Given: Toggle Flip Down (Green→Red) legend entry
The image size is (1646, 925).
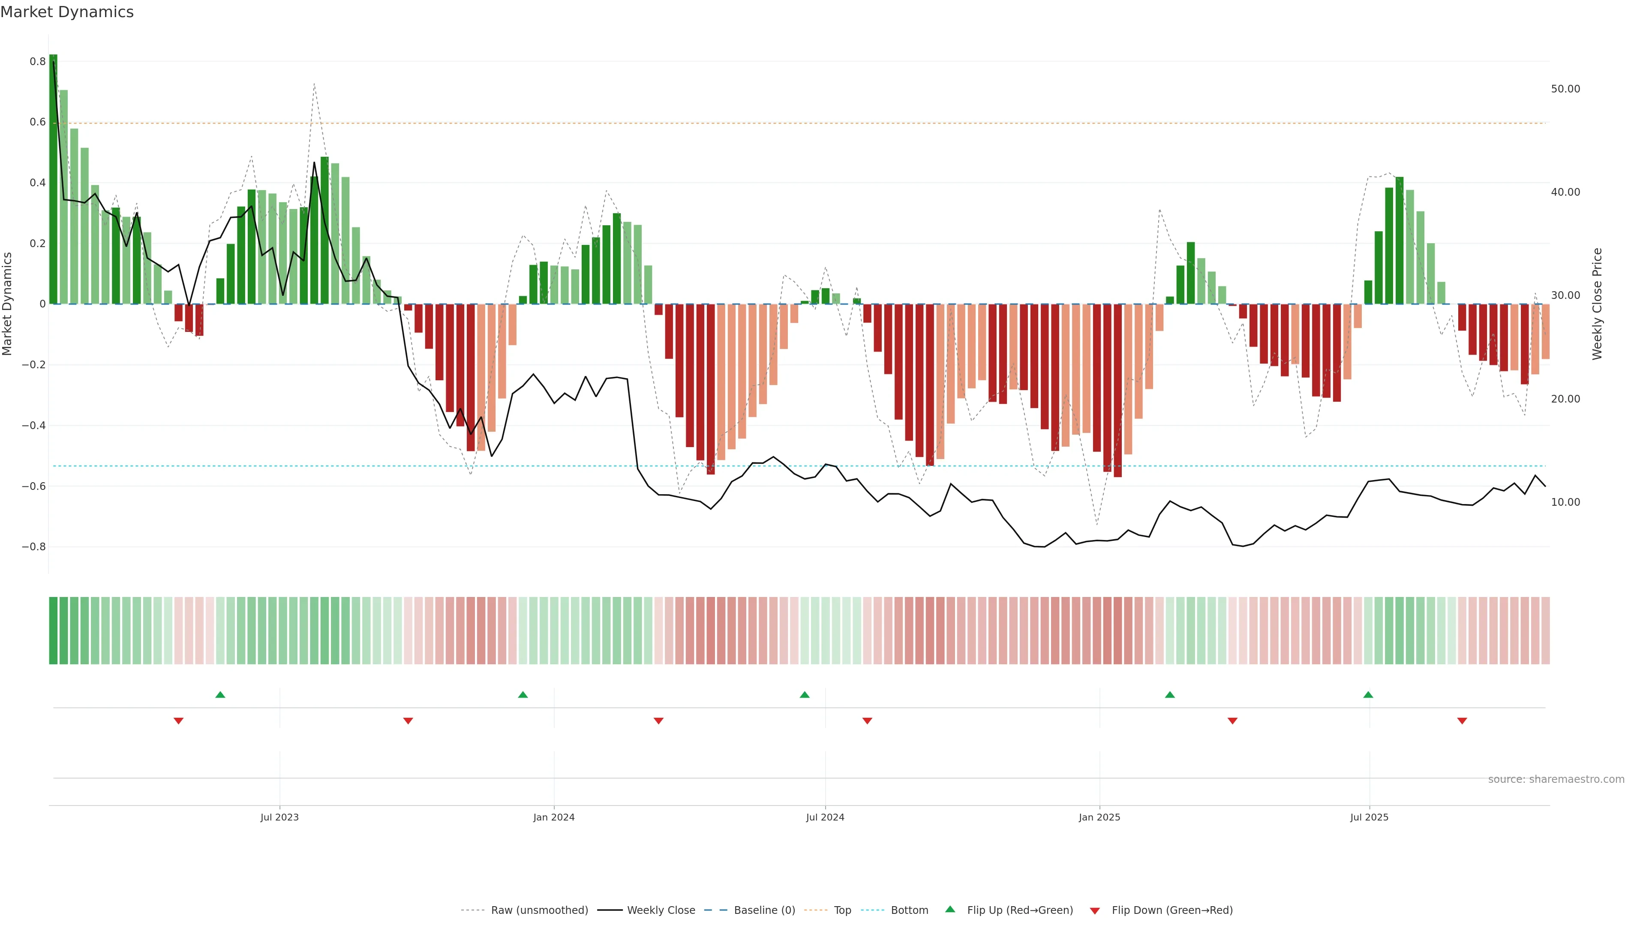Looking at the screenshot, I should click(x=1172, y=910).
